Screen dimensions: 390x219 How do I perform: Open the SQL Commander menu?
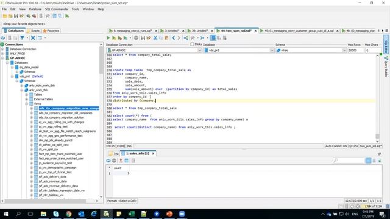[x=57, y=9]
